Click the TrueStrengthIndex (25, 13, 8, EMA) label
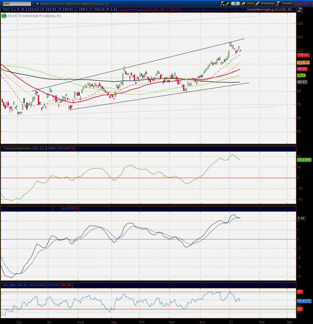This screenshot has width=313, height=324. [x=29, y=148]
